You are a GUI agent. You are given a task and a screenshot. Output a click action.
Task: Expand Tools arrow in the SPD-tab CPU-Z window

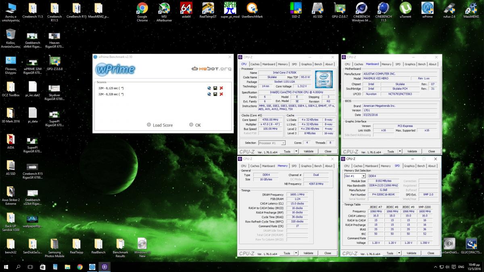[399, 253]
